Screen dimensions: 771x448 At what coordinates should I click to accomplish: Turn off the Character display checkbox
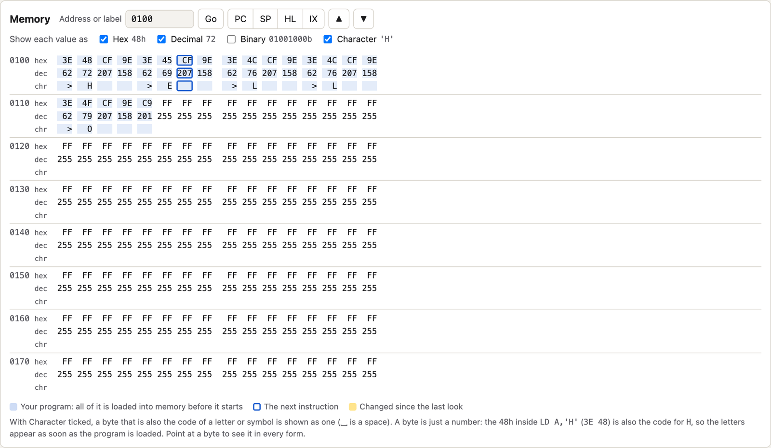tap(328, 39)
